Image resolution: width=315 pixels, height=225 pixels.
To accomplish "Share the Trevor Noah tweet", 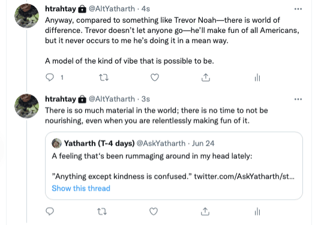I will point(206,77).
